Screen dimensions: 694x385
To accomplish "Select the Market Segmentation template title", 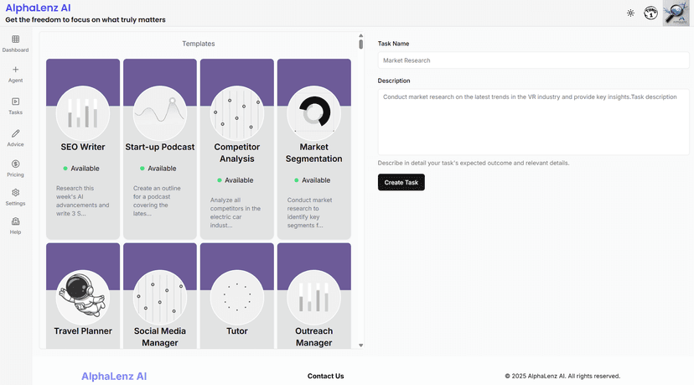I will (x=313, y=153).
